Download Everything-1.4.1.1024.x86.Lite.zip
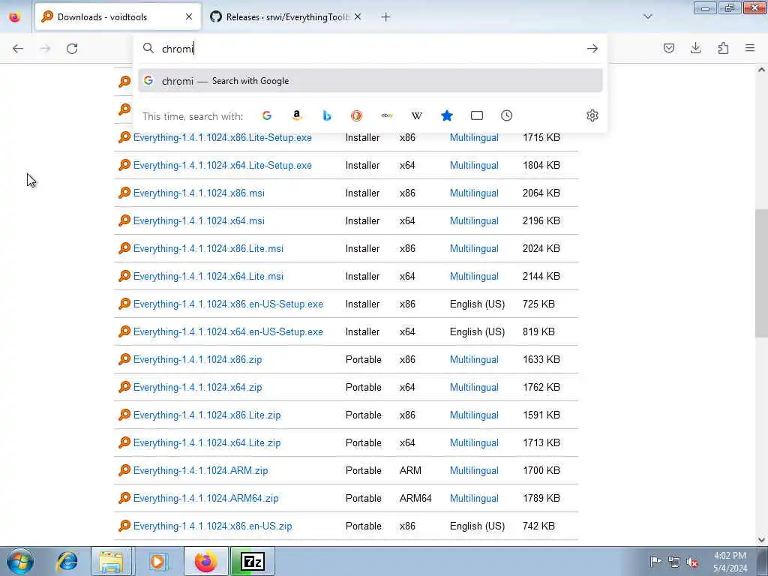 (207, 415)
